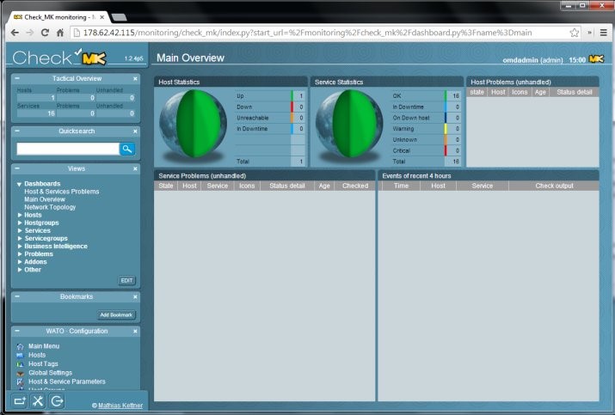Collapse the Dashboards tree node

[19, 184]
